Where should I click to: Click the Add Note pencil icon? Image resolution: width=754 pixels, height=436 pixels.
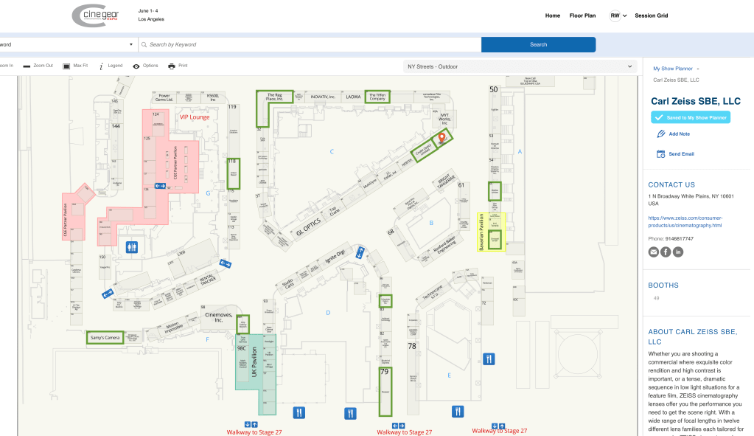point(661,134)
